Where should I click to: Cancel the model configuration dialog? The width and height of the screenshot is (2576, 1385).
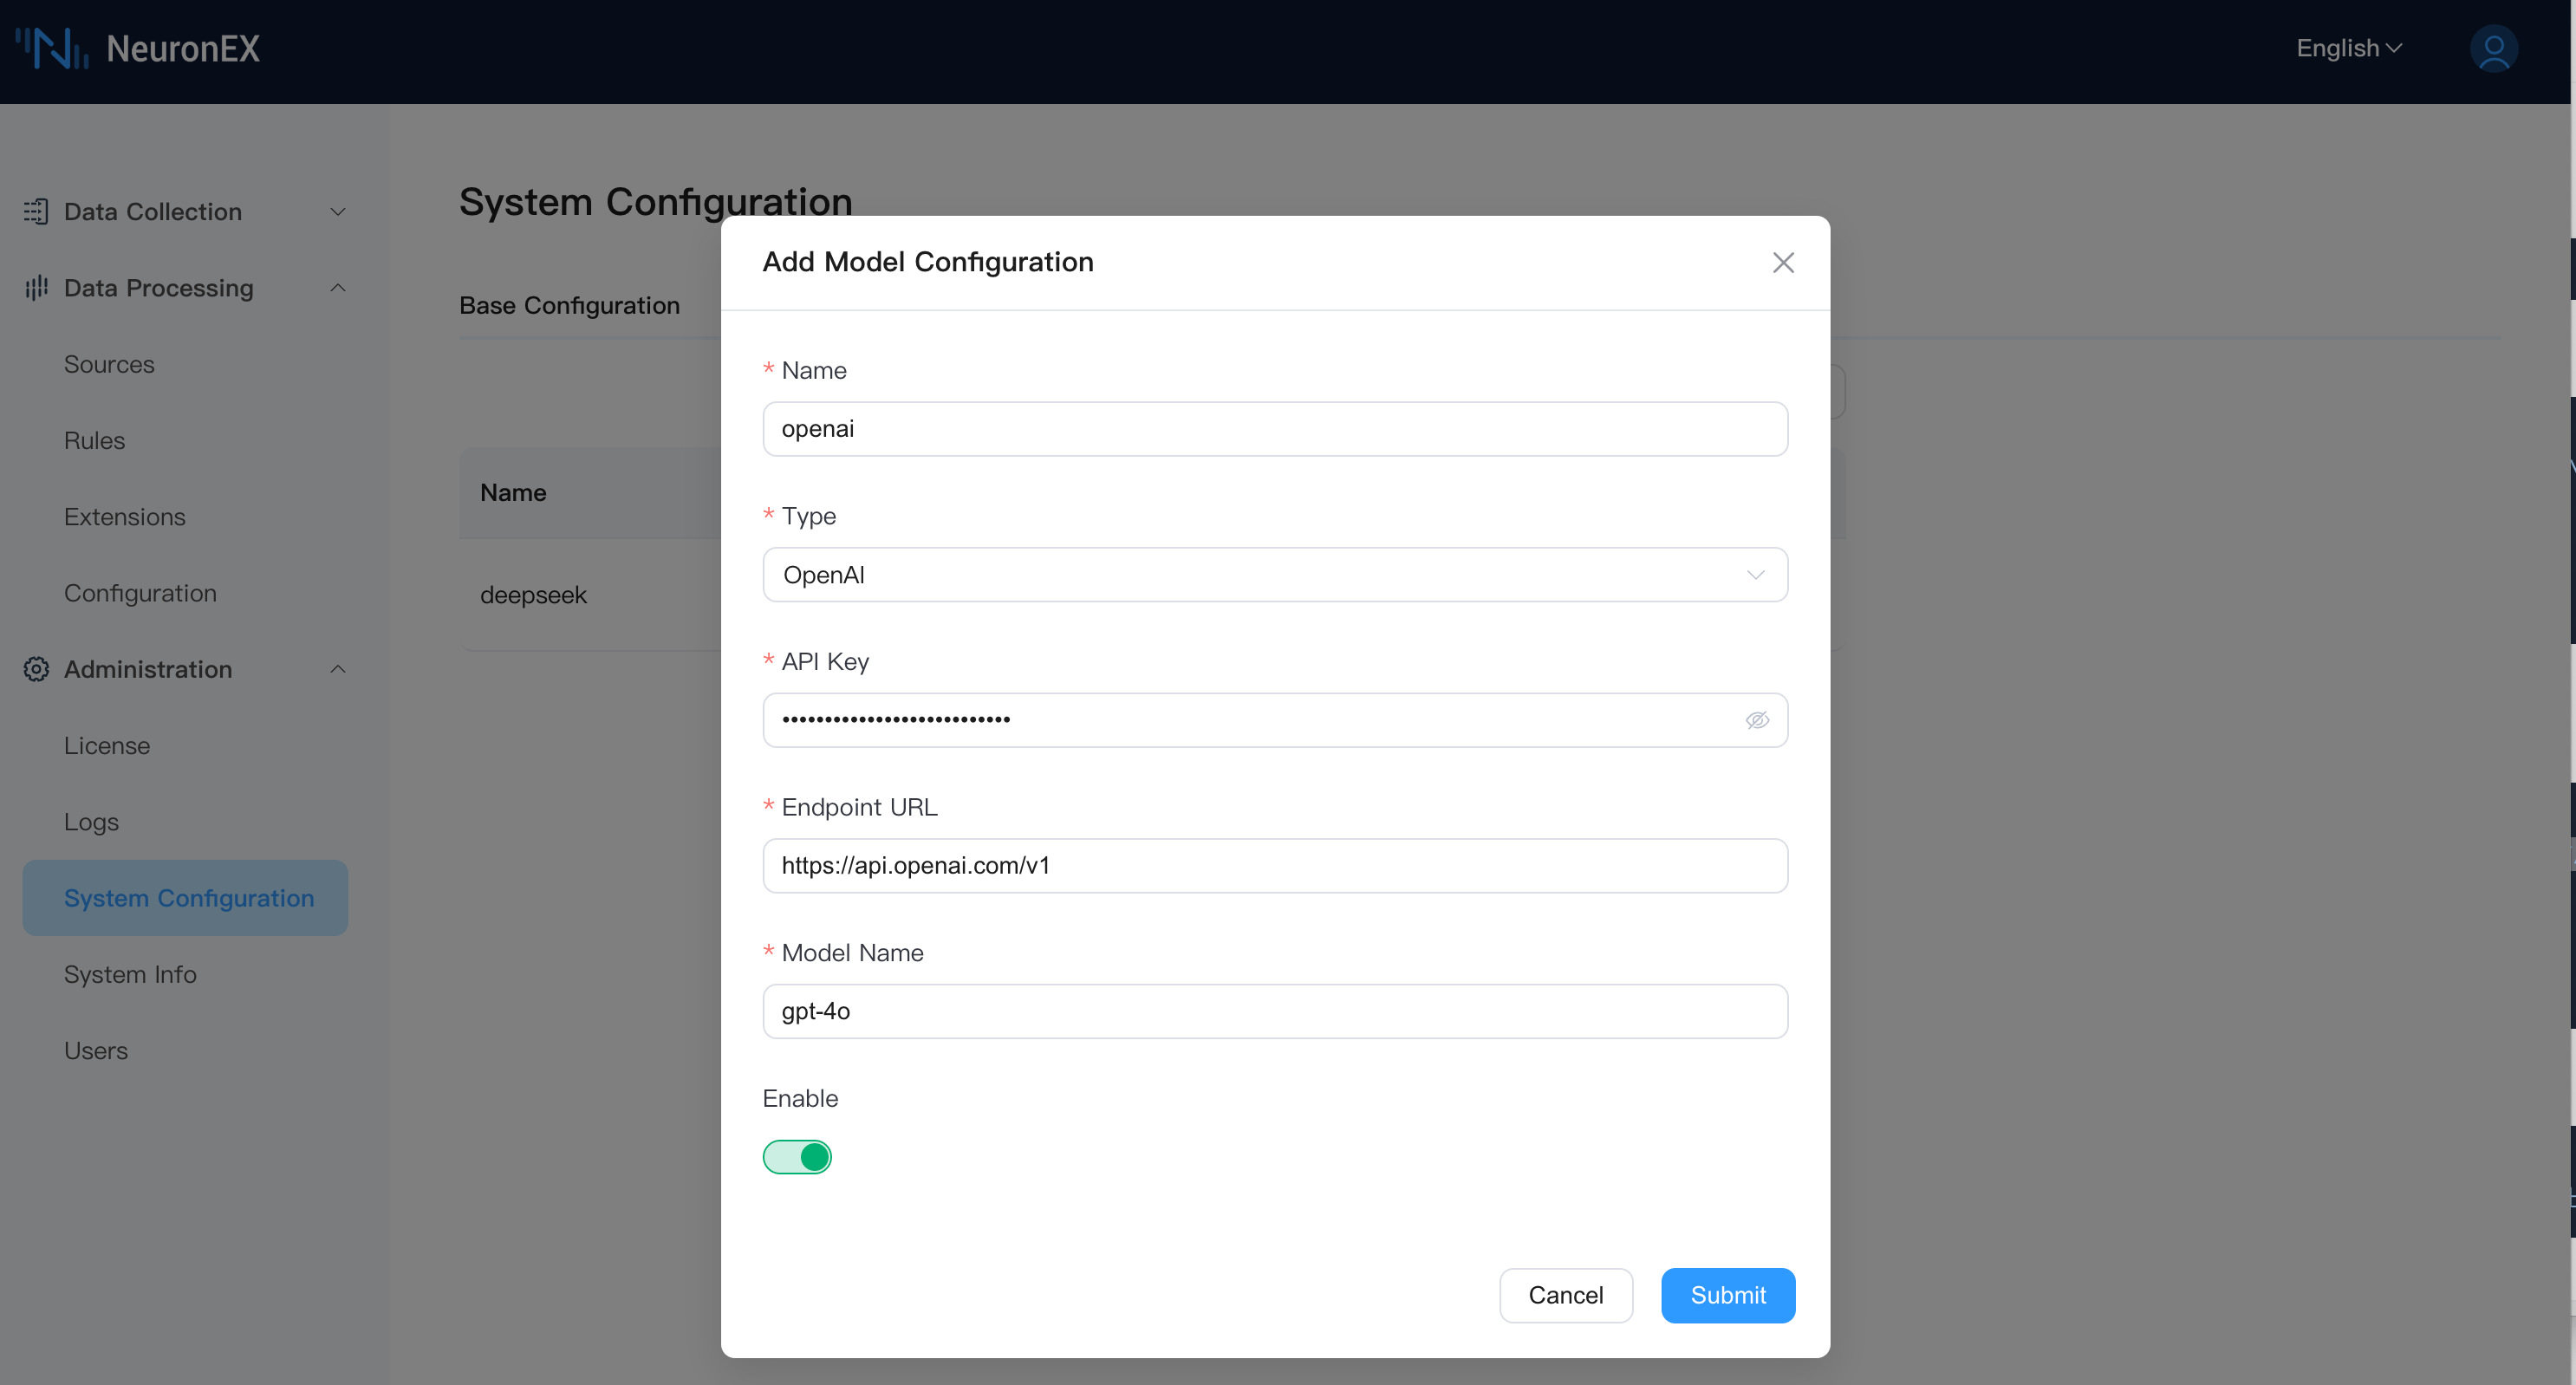[x=1565, y=1295]
